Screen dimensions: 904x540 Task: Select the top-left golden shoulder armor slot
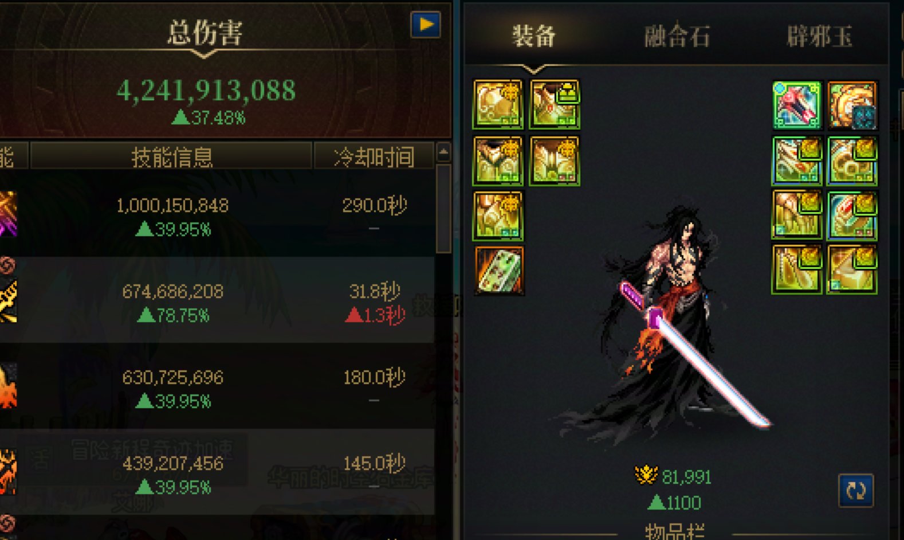click(x=498, y=104)
